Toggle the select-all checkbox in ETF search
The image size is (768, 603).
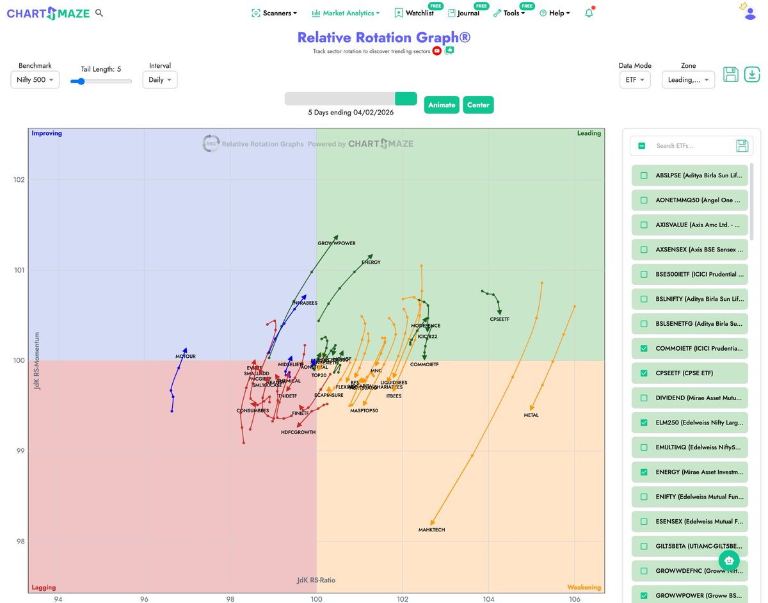point(642,146)
